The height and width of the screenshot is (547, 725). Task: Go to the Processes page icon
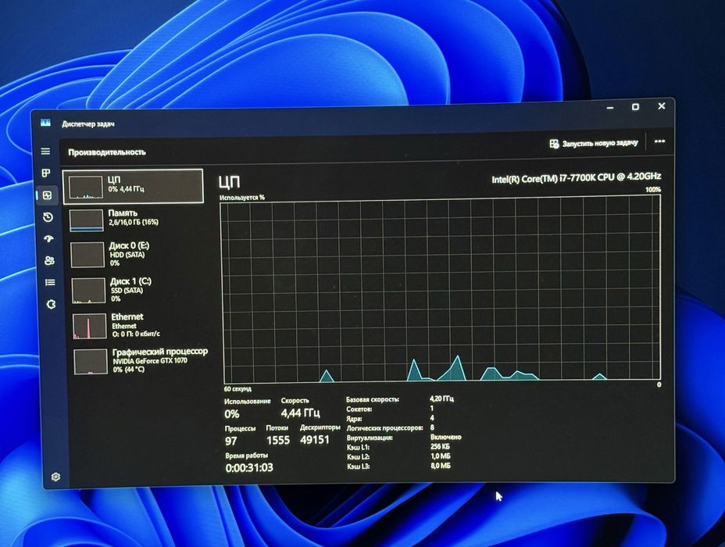pos(46,173)
